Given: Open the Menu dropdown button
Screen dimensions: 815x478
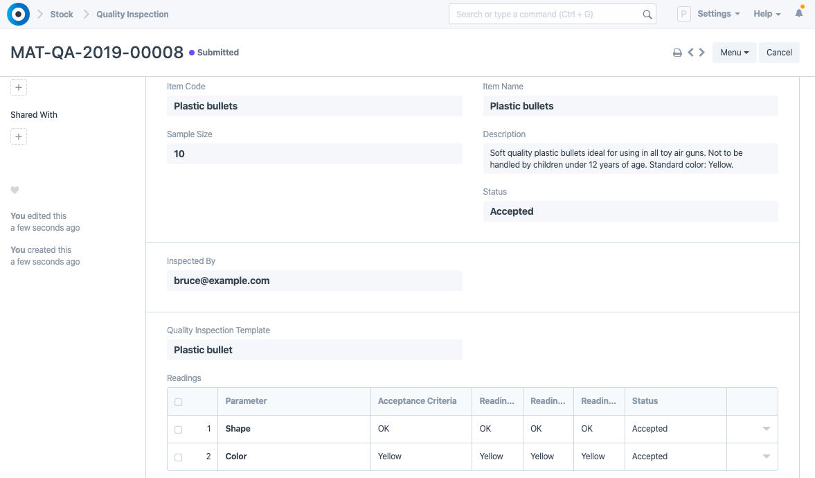Looking at the screenshot, I should [x=734, y=53].
